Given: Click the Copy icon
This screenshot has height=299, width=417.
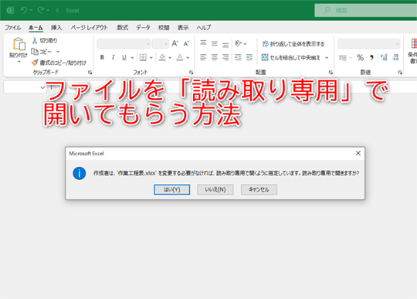Looking at the screenshot, I should (x=35, y=51).
